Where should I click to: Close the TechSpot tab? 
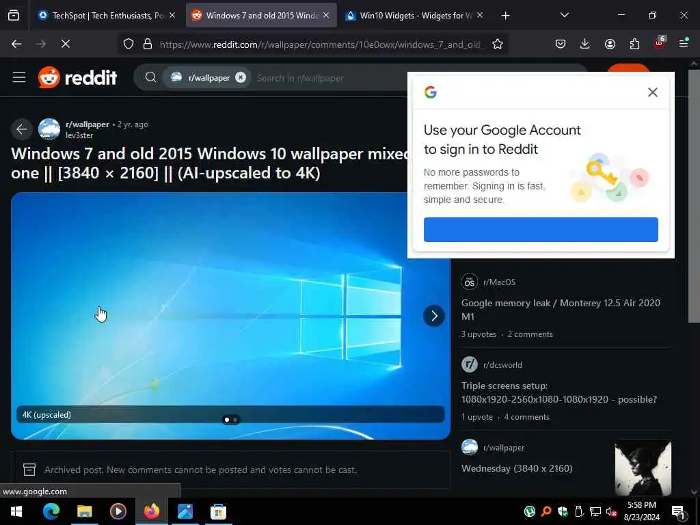tap(172, 15)
